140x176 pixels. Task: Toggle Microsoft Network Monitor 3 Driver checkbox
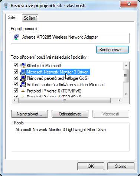16,71
